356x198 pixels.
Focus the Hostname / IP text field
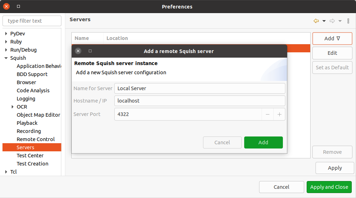[199, 101]
